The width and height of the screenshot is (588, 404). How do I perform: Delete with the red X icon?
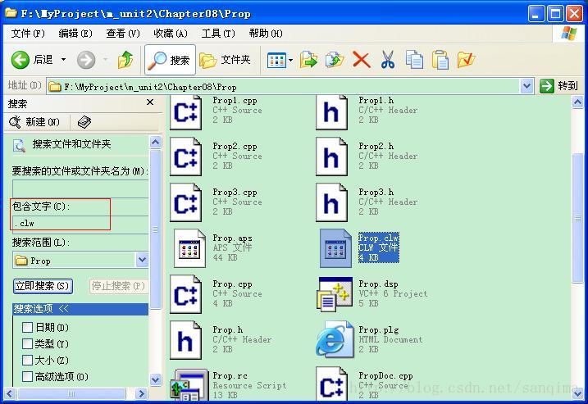361,60
